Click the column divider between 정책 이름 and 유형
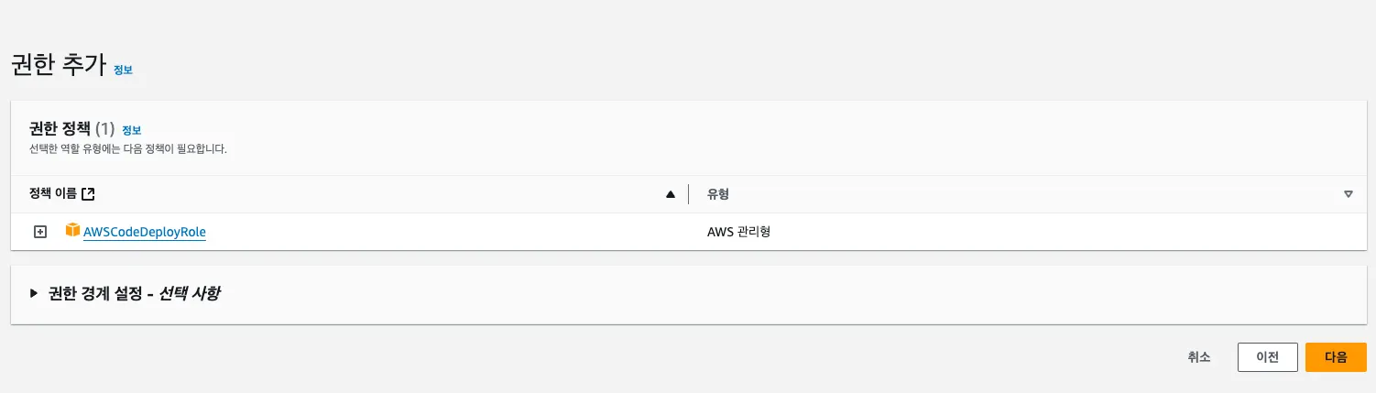The width and height of the screenshot is (1376, 393). (x=688, y=194)
